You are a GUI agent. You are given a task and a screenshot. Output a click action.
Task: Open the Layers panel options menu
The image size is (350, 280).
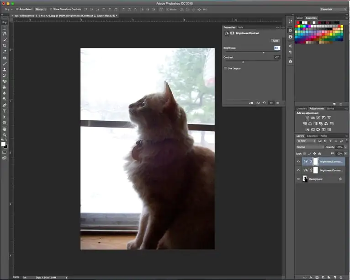point(346,136)
